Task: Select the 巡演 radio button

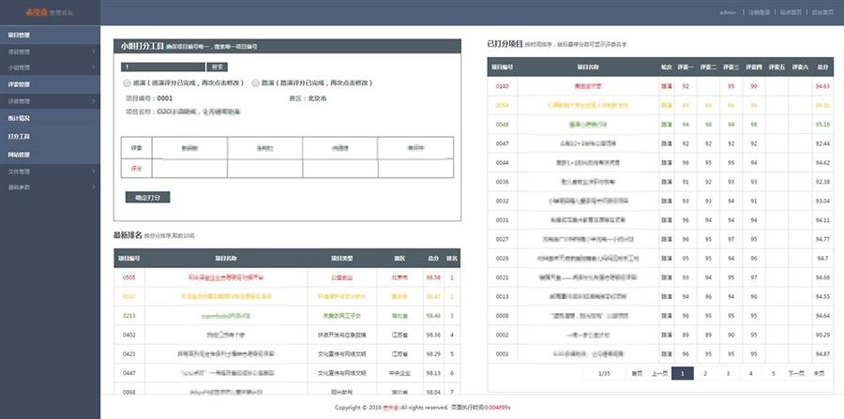Action: (x=126, y=82)
